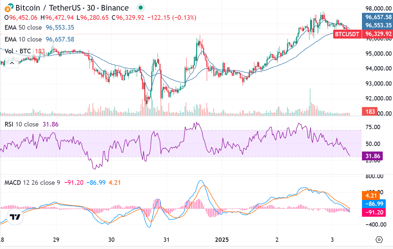Click orange 4.21 value in the MACD legend
393x249 pixels.
[x=115, y=182]
